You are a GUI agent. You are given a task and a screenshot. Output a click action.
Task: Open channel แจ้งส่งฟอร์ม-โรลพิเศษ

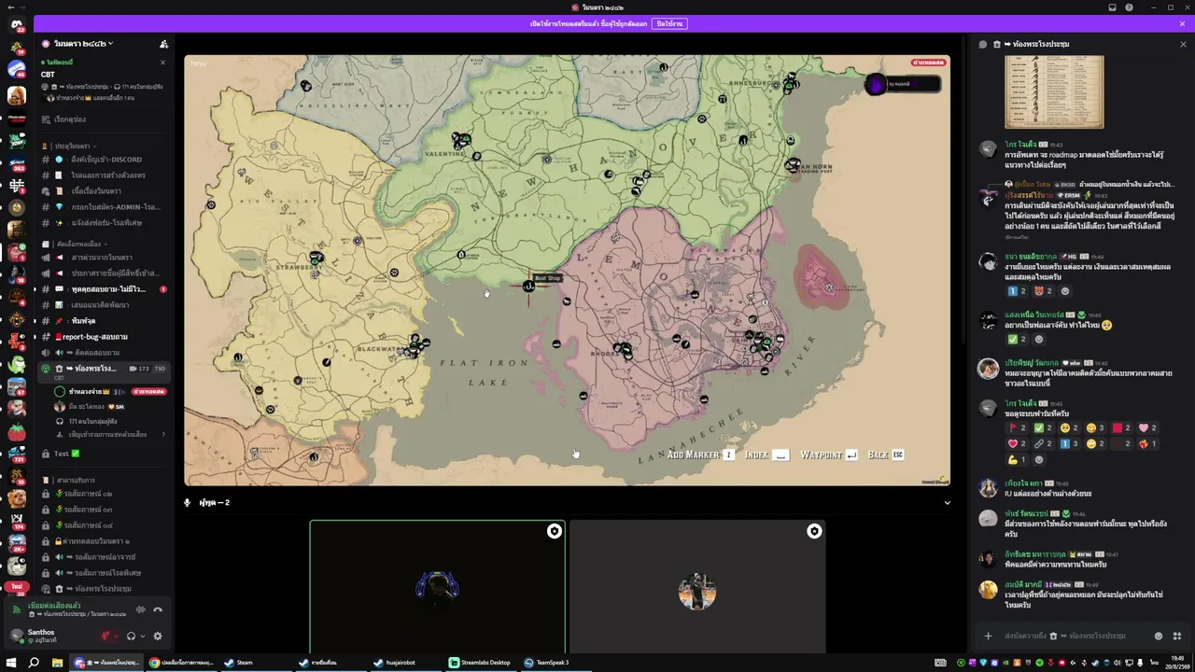[x=104, y=223]
